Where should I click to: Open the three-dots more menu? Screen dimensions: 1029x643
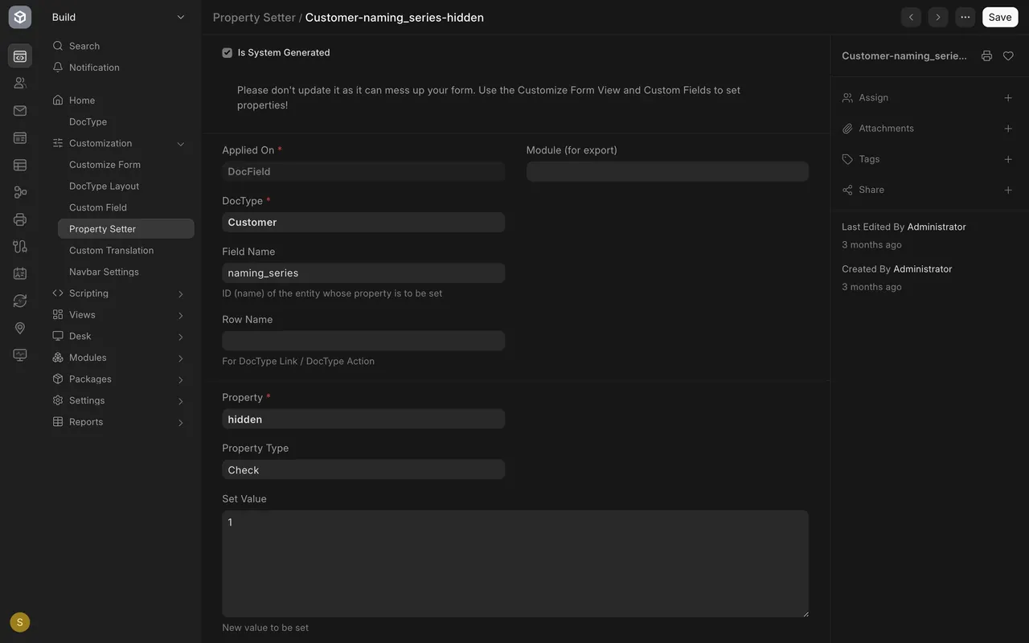pyautogui.click(x=965, y=17)
